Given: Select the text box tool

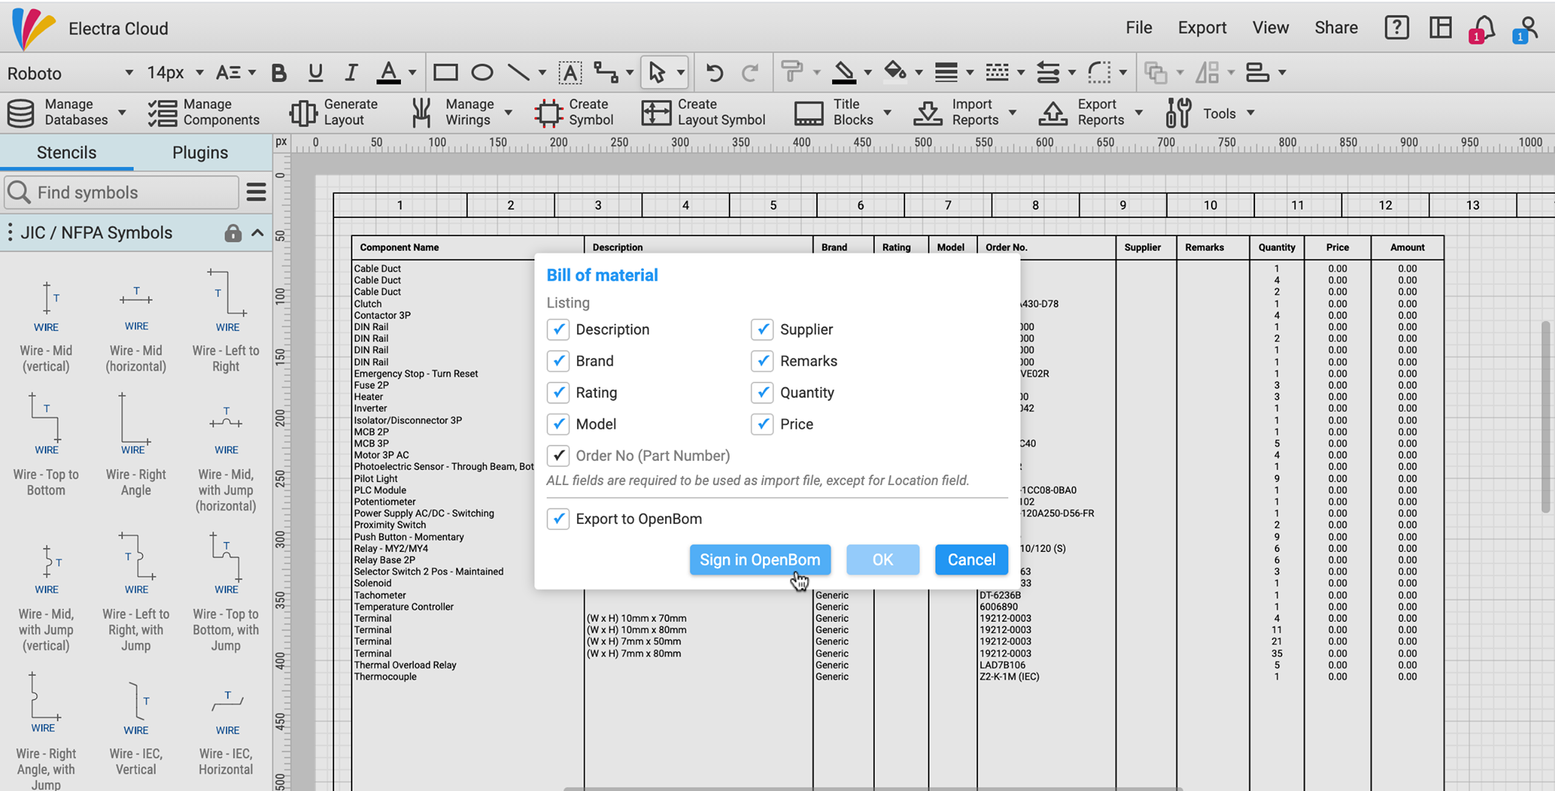Looking at the screenshot, I should tap(570, 73).
